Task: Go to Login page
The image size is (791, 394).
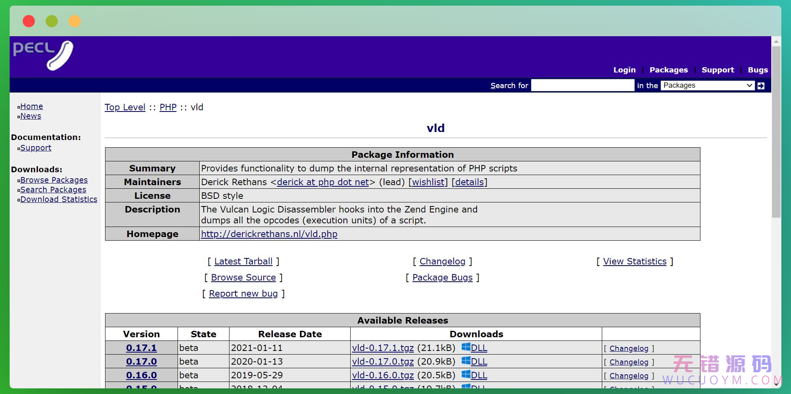Action: pyautogui.click(x=624, y=70)
